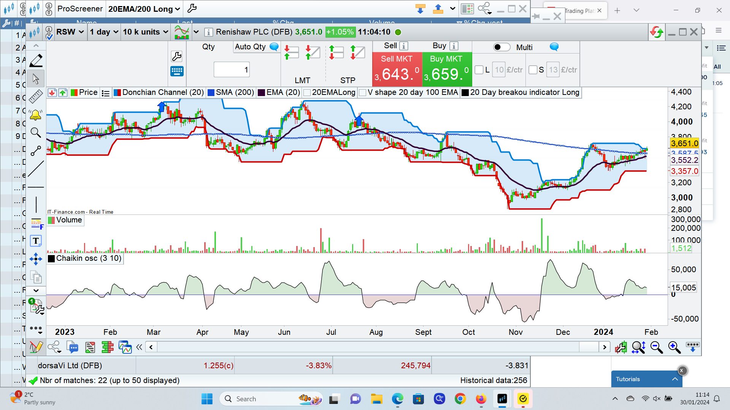The image size is (730, 410).
Task: Select the magnifier zoom tool
Action: pos(36,132)
